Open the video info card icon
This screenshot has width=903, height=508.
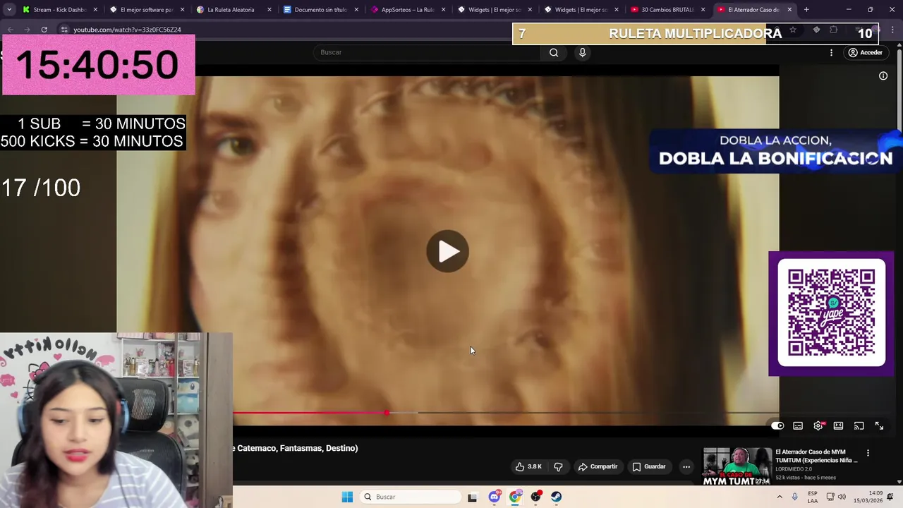tap(883, 76)
